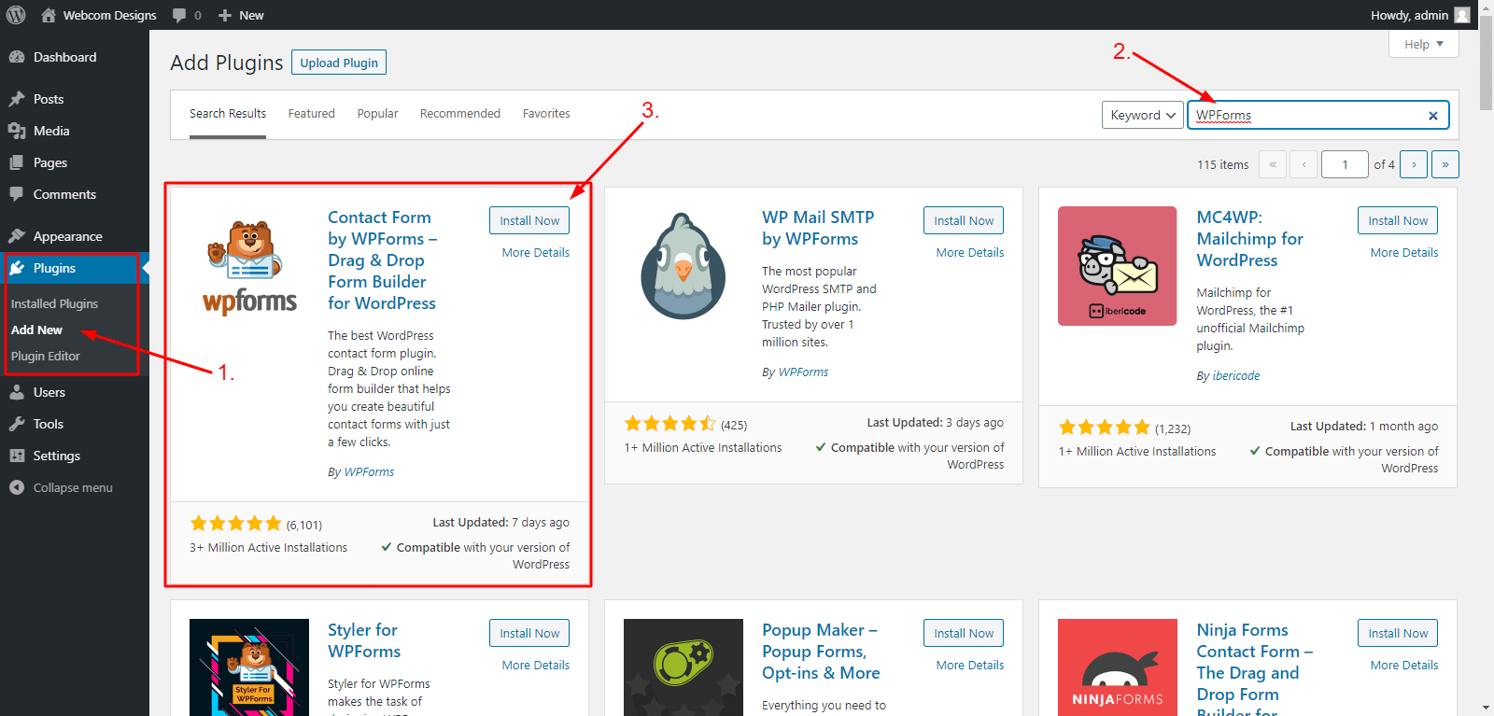Click the WPForms bear logo thumbnail
The image size is (1494, 716).
[x=249, y=266]
